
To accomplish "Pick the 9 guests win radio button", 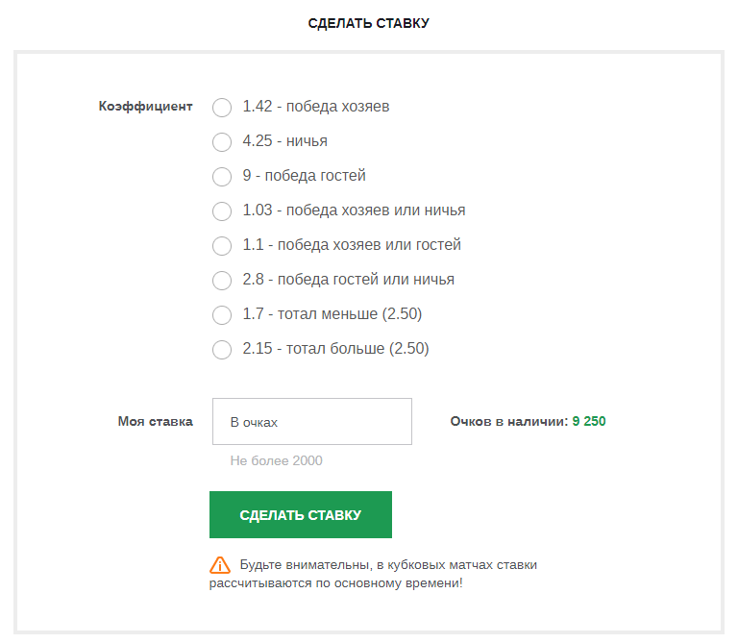I will click(222, 177).
